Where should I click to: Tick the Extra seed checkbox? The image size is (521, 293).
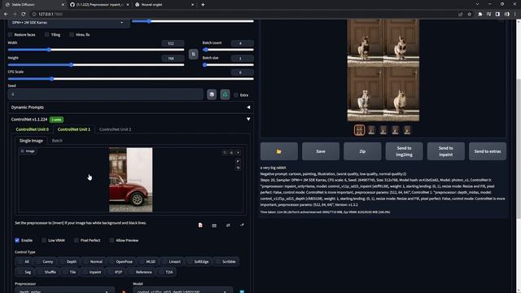pos(236,95)
